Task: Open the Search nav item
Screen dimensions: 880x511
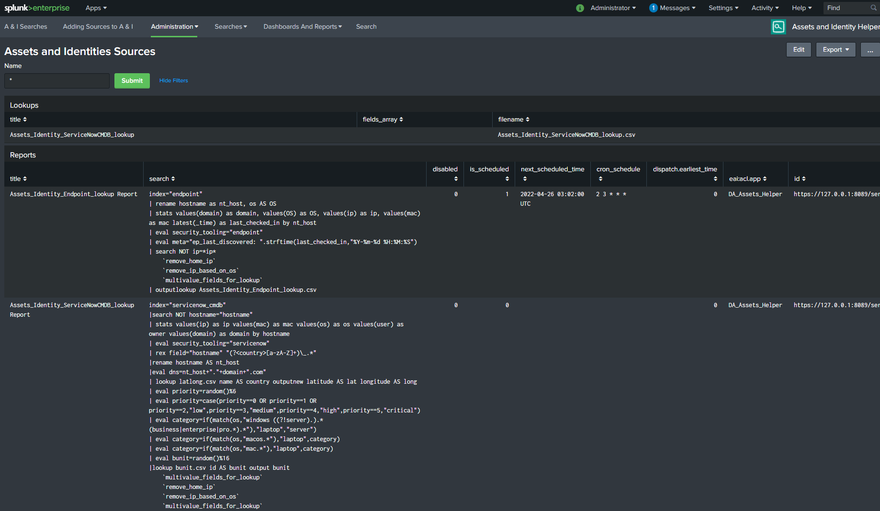Action: click(366, 27)
